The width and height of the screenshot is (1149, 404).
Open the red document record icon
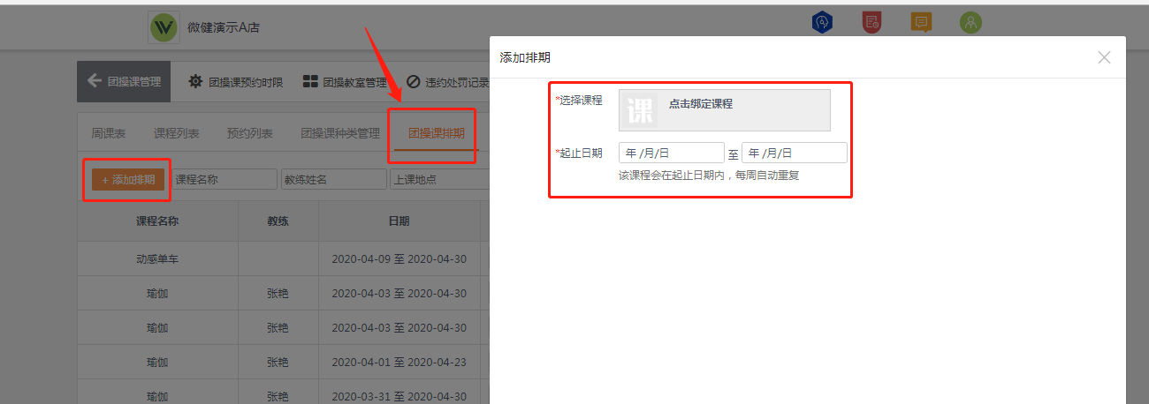click(871, 23)
